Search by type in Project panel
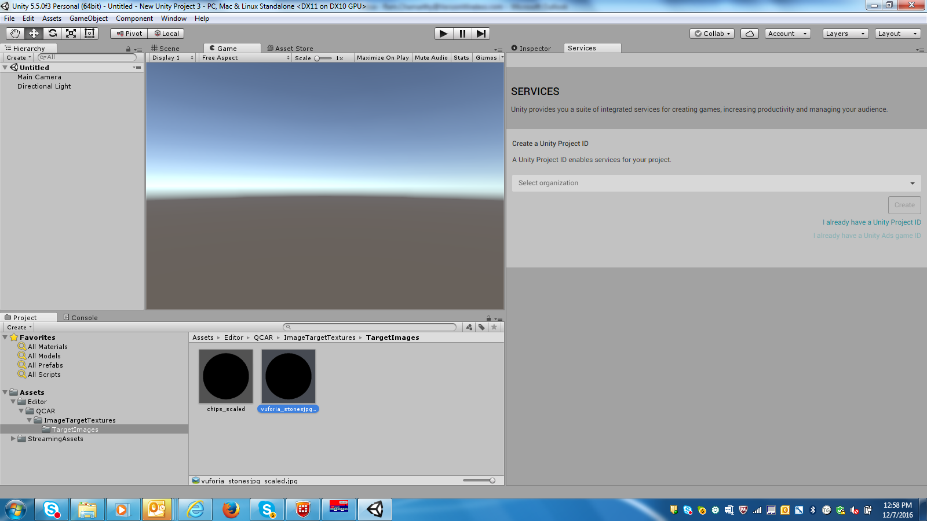This screenshot has height=521, width=927. tap(469, 327)
